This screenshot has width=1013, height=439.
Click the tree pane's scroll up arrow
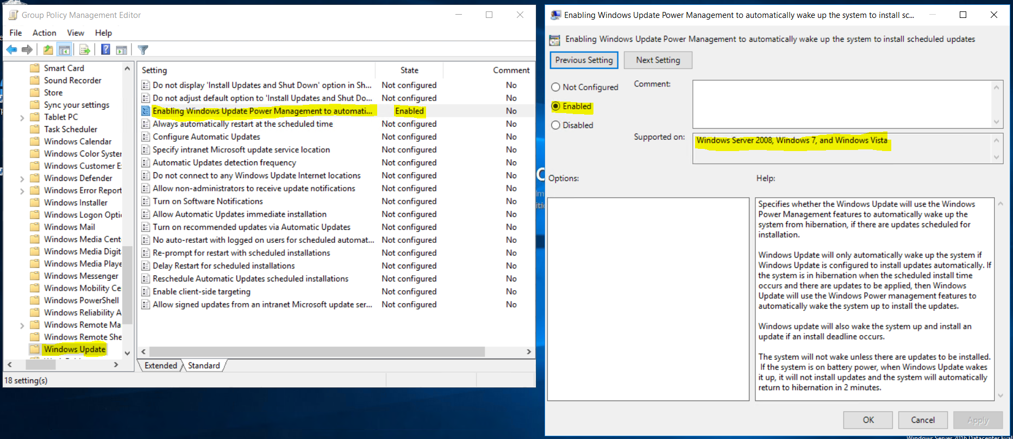coord(127,68)
